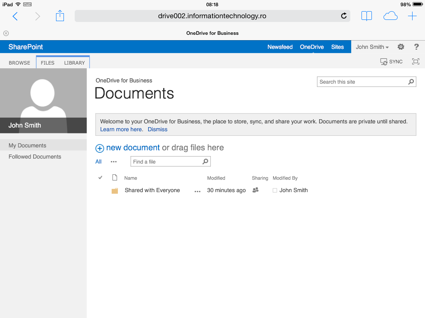Sort by the Modified column header

coord(216,178)
